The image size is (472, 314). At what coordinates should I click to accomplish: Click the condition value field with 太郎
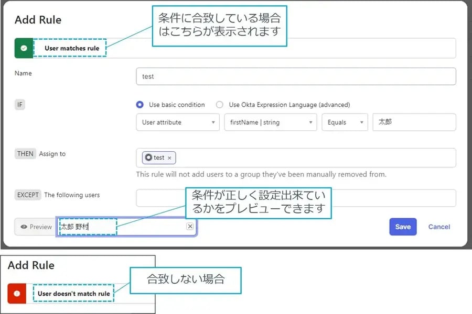pos(413,122)
